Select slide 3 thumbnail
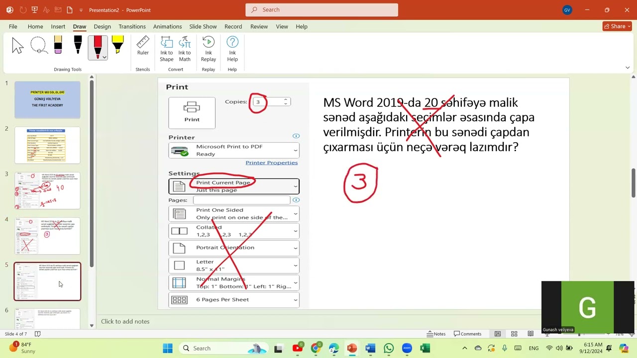The height and width of the screenshot is (358, 637). [x=47, y=190]
